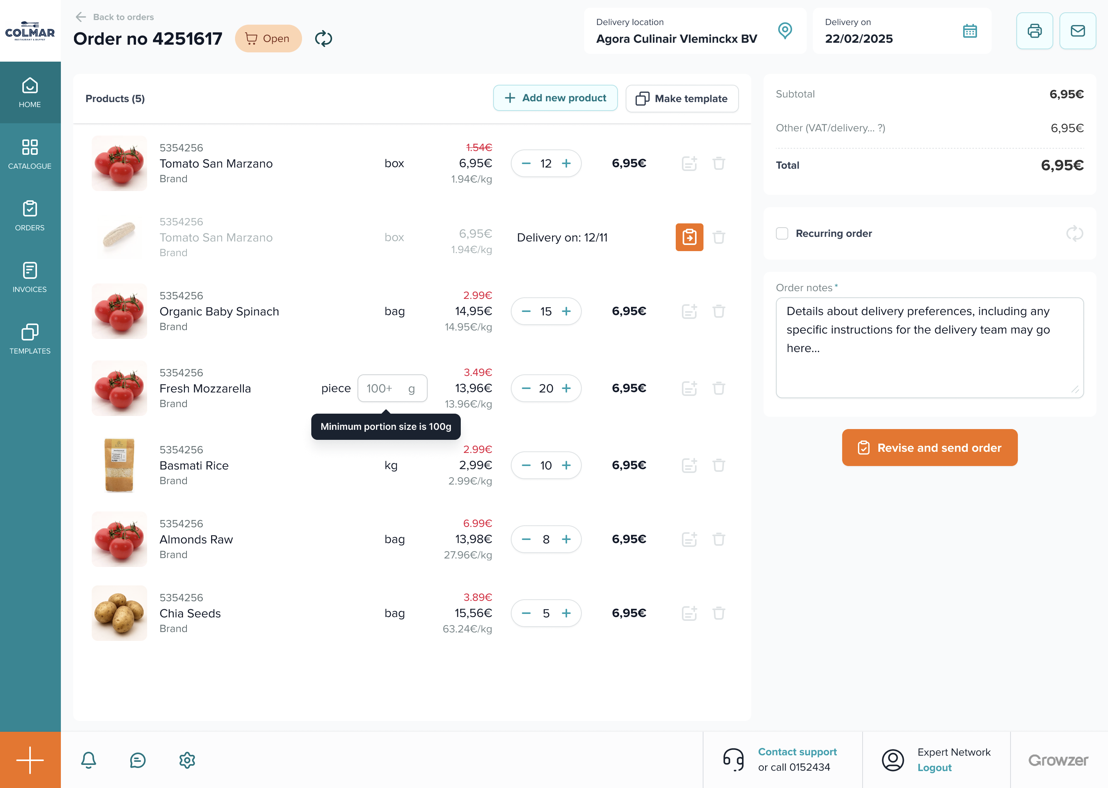The image size is (1108, 788).
Task: Decrease Almonds Raw quantity
Action: pos(526,539)
